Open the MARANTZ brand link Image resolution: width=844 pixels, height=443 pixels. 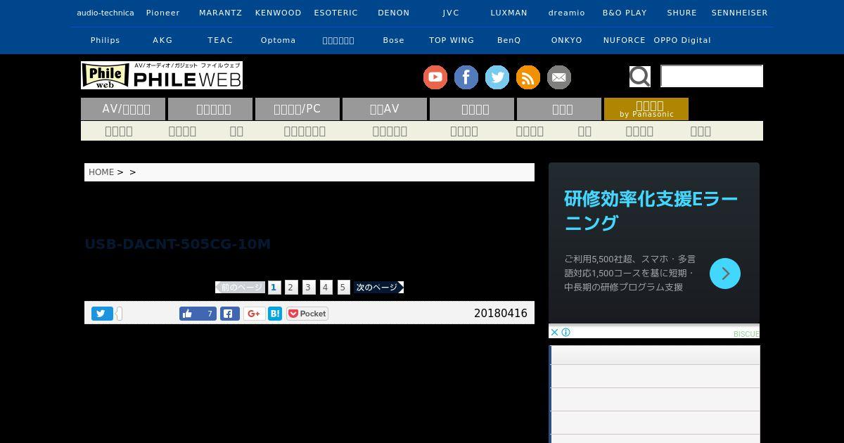(221, 13)
